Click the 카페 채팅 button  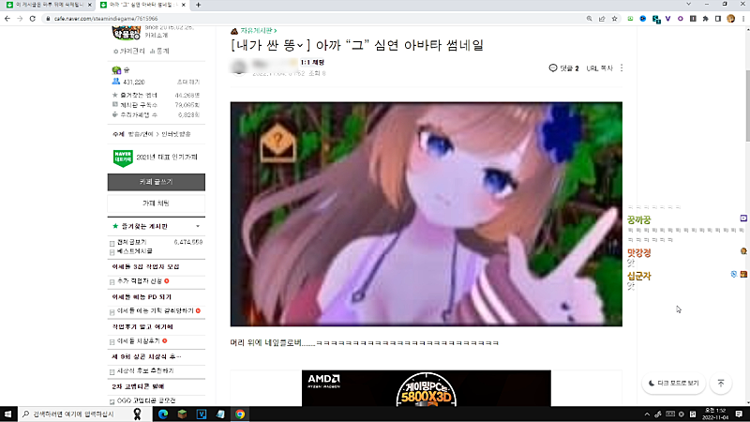tap(157, 203)
